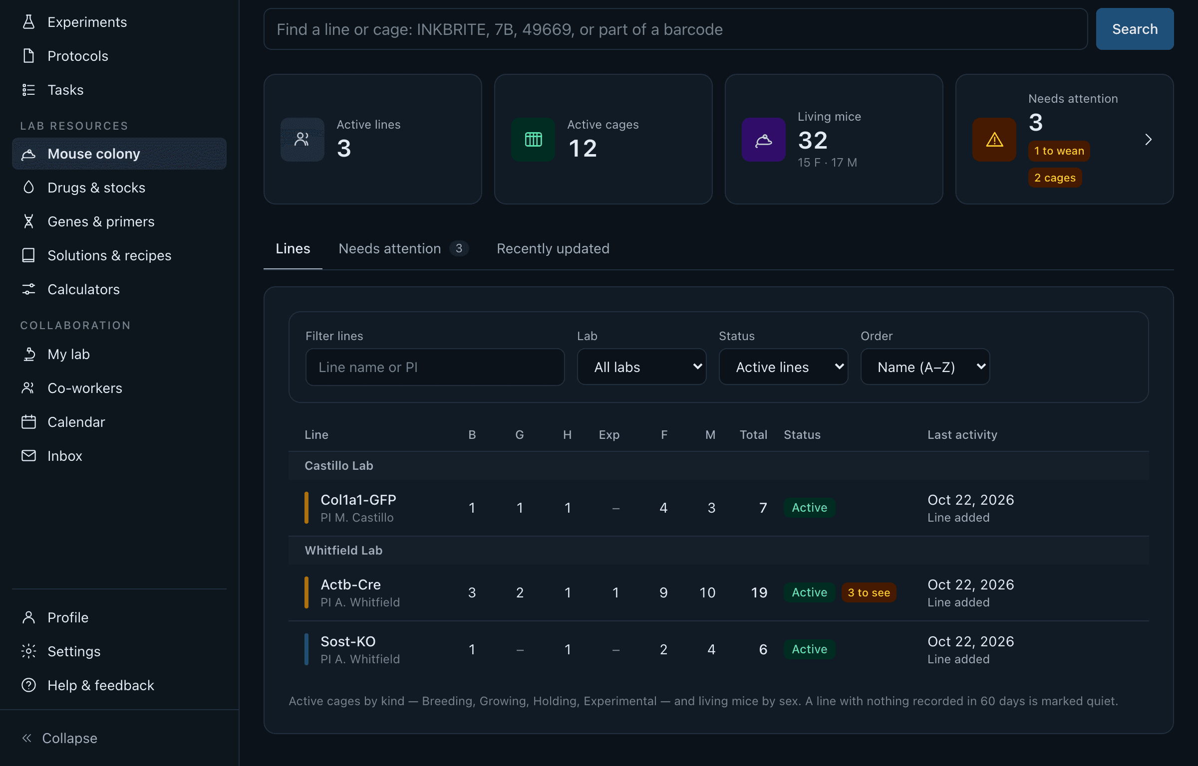This screenshot has height=766, width=1198.
Task: Open the Calendar icon in sidebar
Action: point(29,422)
